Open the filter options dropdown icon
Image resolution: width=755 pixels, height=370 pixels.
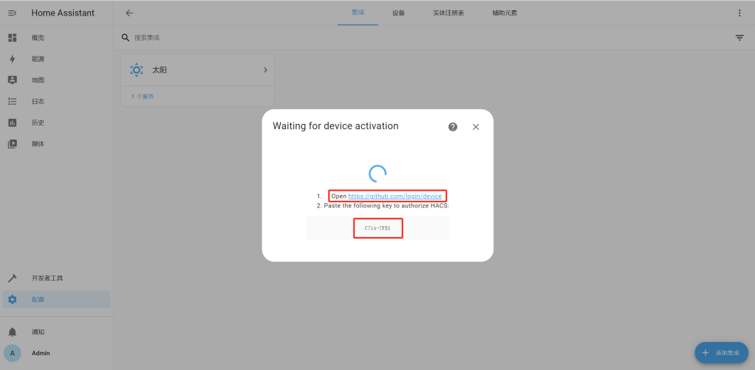739,38
